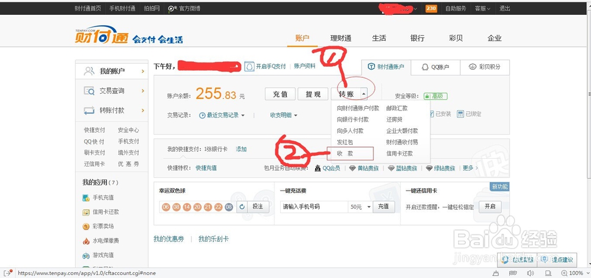591x278 pixels.
Task: Click the 在线客服 button
Action: point(518,260)
